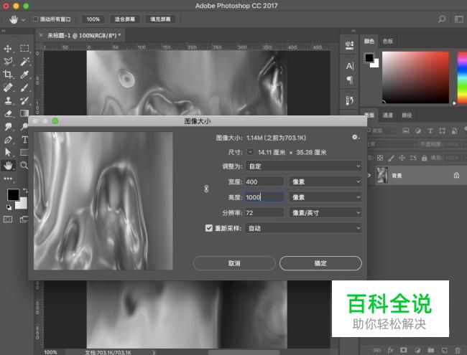The width and height of the screenshot is (467, 355).
Task: Switch to the Layers tab
Action: [369, 115]
